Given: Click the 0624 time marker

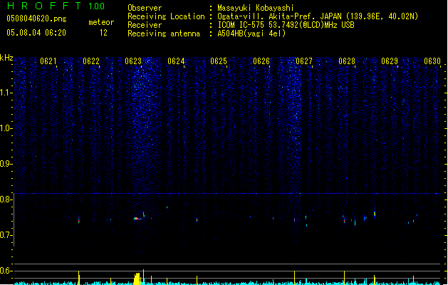Looking at the screenshot, I should coord(176,61).
